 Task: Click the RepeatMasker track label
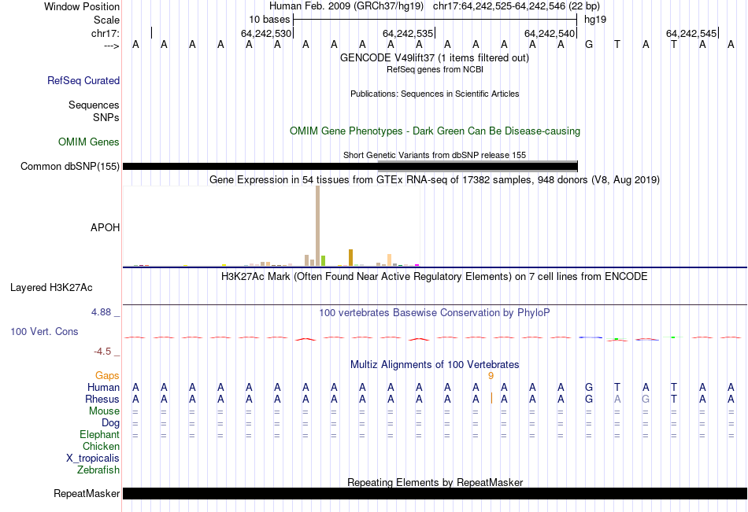click(87, 493)
